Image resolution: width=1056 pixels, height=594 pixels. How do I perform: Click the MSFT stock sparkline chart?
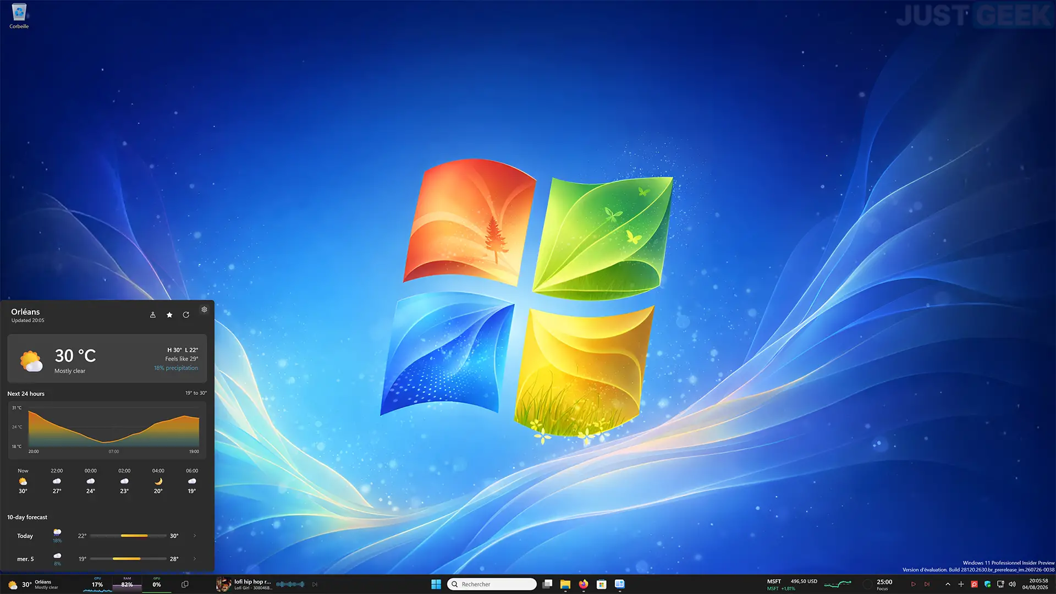(x=837, y=584)
